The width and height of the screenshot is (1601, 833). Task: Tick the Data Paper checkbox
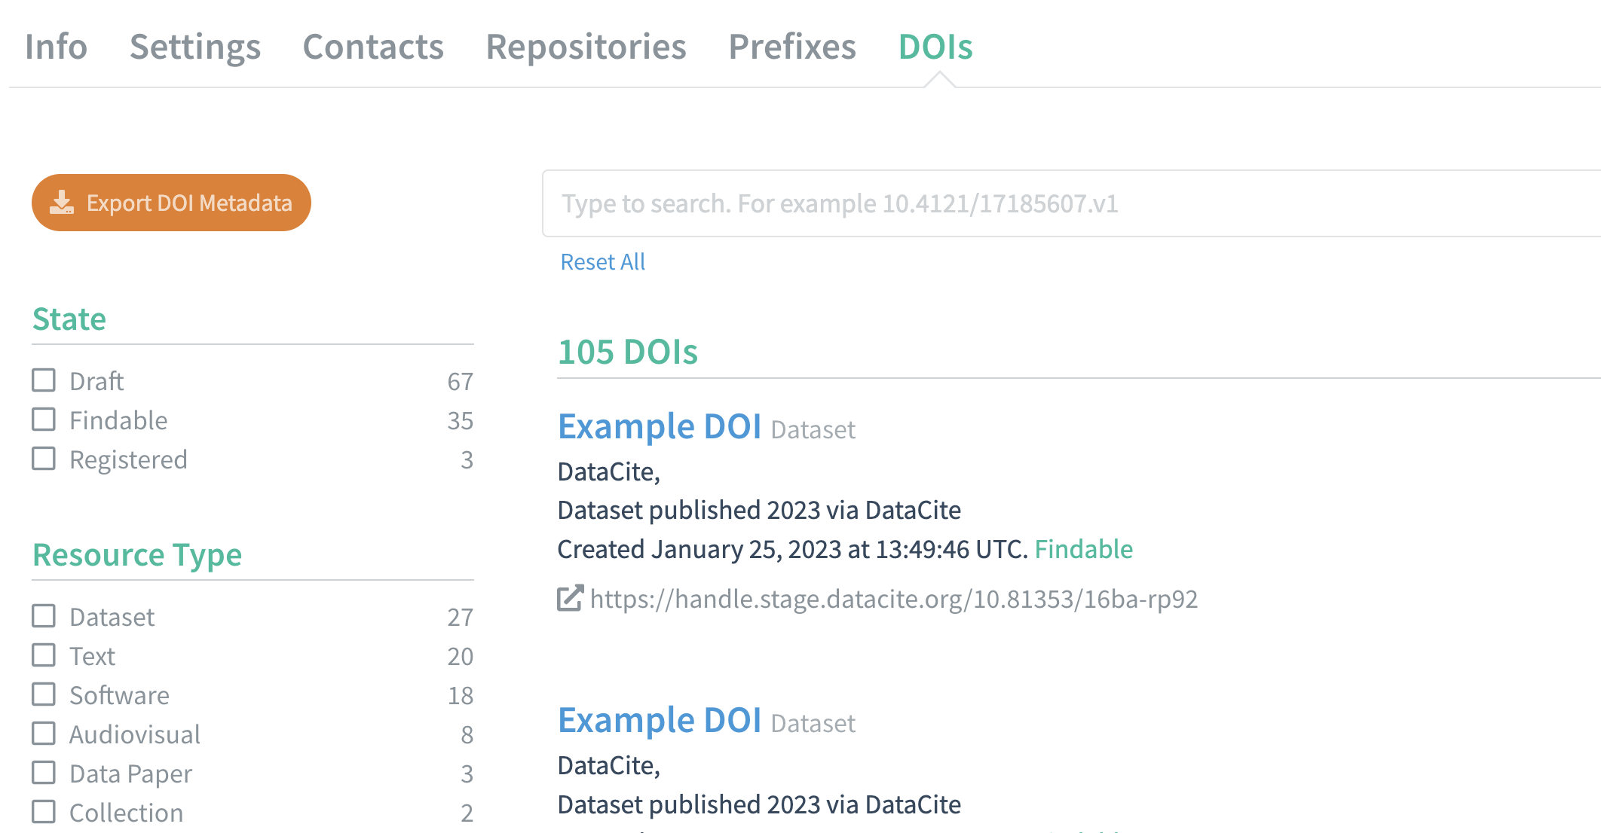[x=44, y=773]
